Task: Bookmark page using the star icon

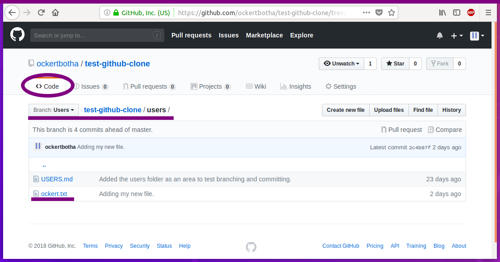Action: pyautogui.click(x=392, y=12)
